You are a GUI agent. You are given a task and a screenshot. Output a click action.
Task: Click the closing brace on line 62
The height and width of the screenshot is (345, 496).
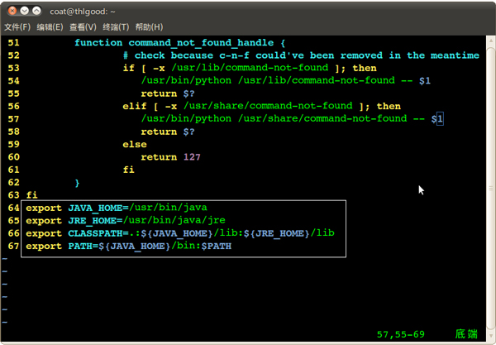coord(77,183)
